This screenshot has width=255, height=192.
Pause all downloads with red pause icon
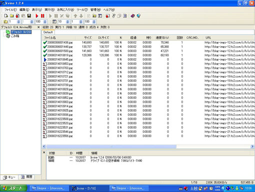[42, 16]
